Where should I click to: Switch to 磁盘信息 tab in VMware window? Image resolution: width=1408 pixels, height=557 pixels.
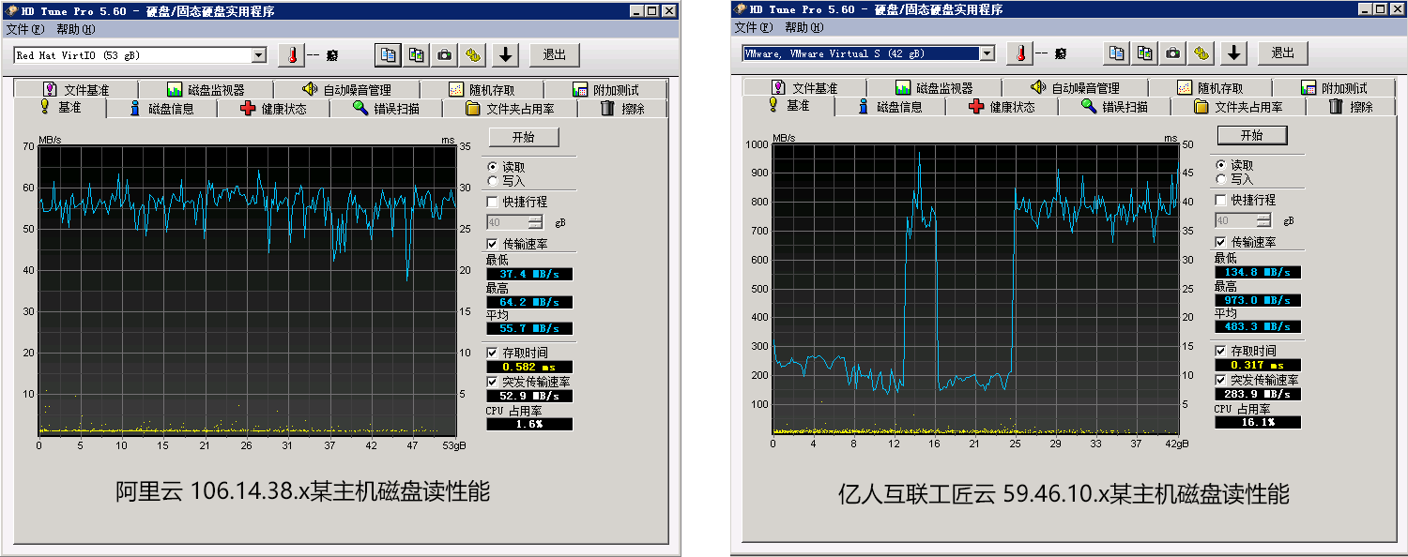(890, 107)
